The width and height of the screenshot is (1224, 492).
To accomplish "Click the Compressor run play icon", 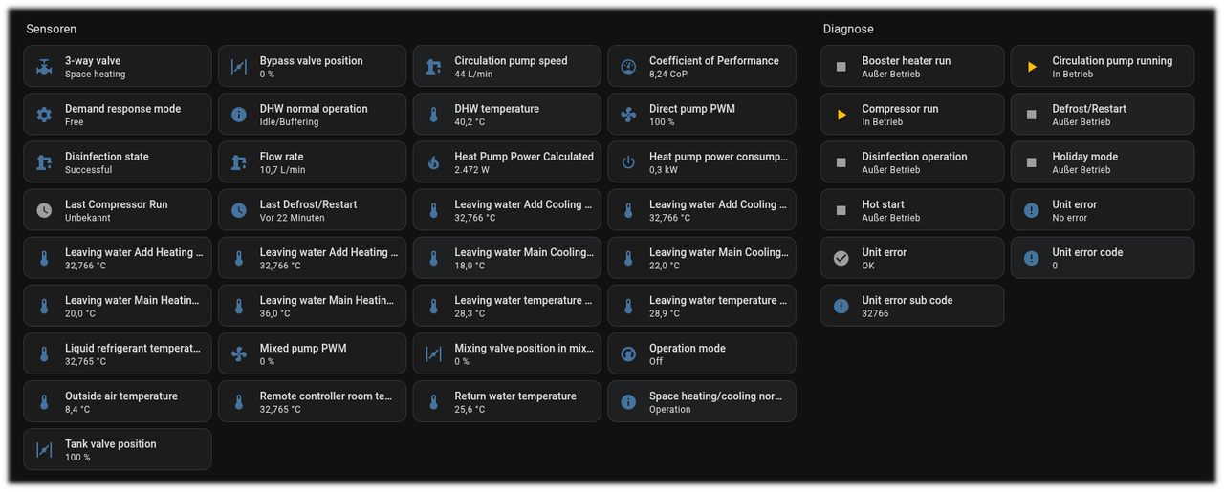I will pos(841,115).
